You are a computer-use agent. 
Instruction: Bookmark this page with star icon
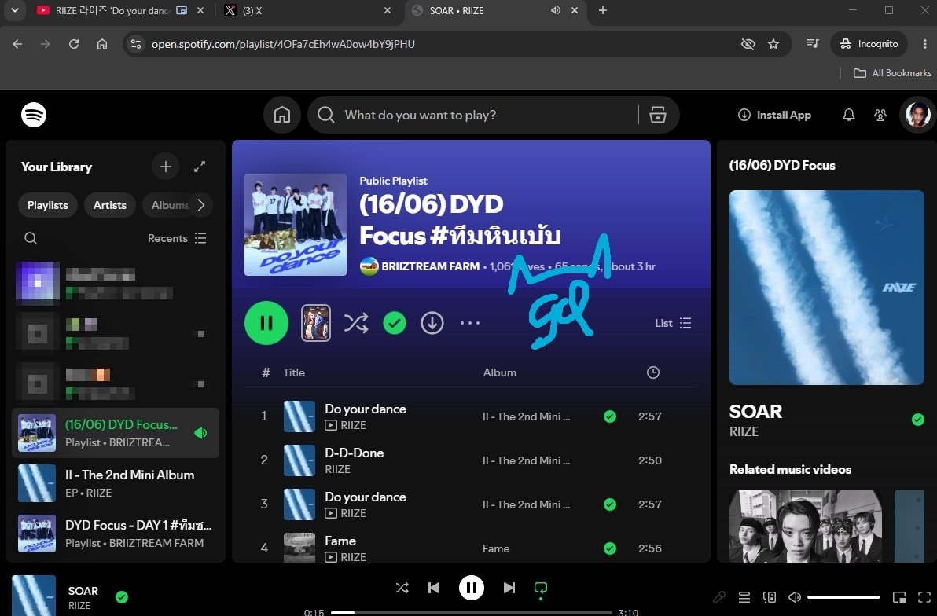pyautogui.click(x=773, y=44)
